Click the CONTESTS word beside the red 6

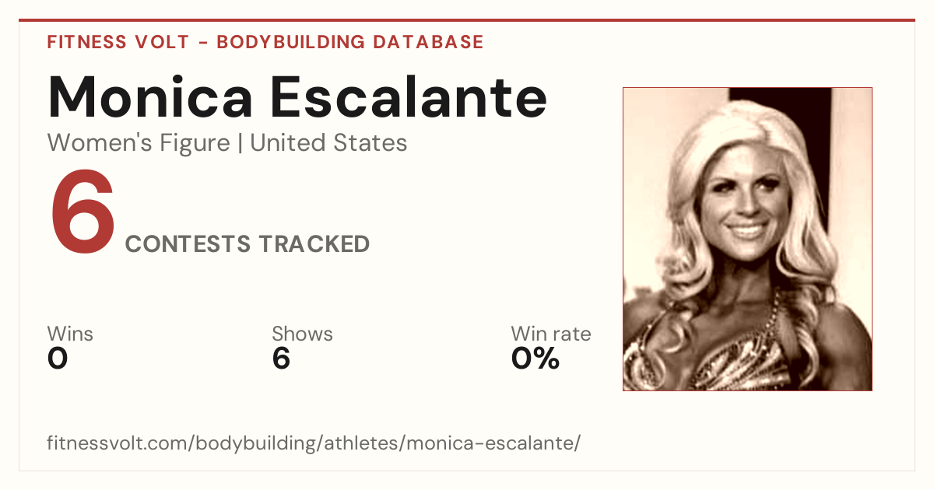coord(188,244)
